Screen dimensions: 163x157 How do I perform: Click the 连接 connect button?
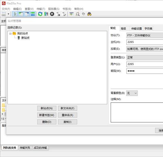pyautogui.click(x=159, y=130)
